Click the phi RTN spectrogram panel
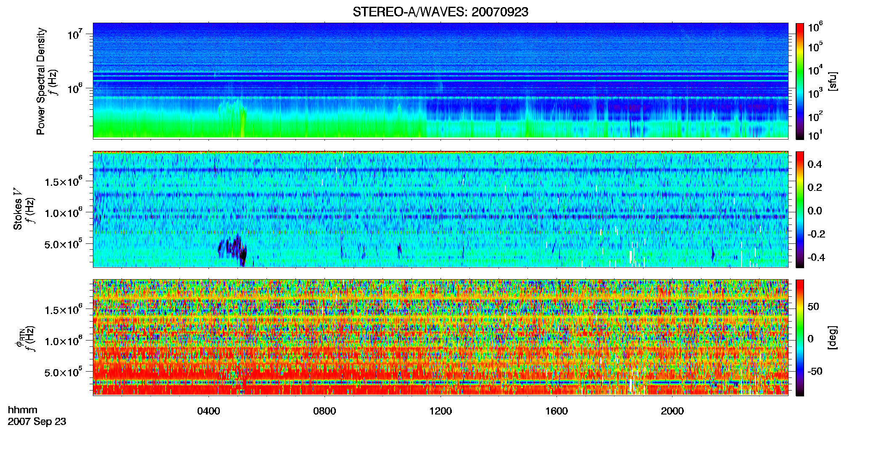This screenshot has height=454, width=881. (440, 337)
